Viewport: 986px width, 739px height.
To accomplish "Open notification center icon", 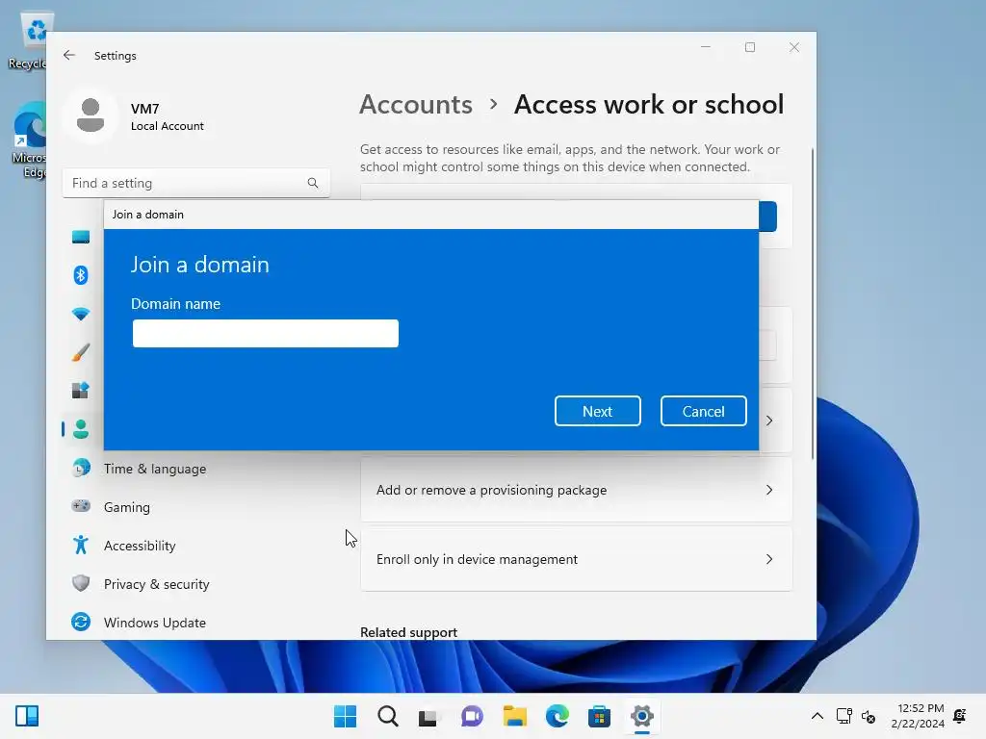I will tap(960, 716).
